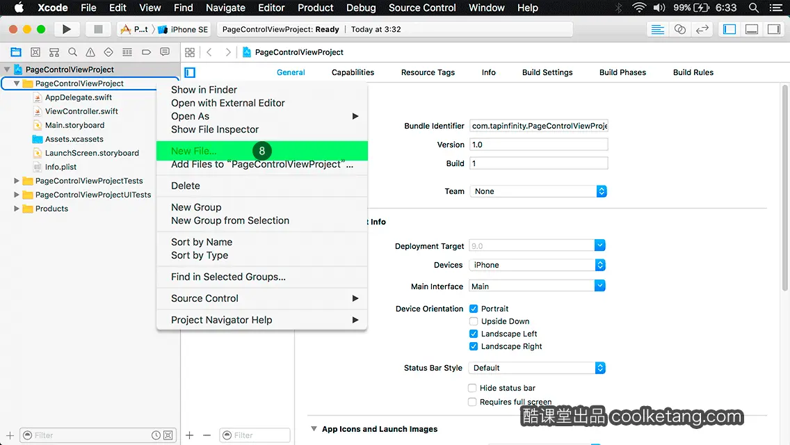Switch to the Version editor
The image size is (790, 445).
(x=702, y=29)
